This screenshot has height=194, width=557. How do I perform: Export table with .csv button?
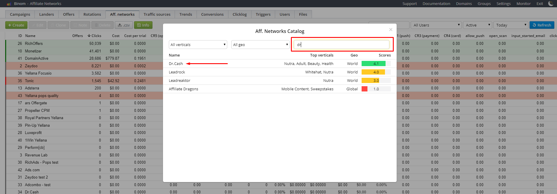[x=124, y=25]
